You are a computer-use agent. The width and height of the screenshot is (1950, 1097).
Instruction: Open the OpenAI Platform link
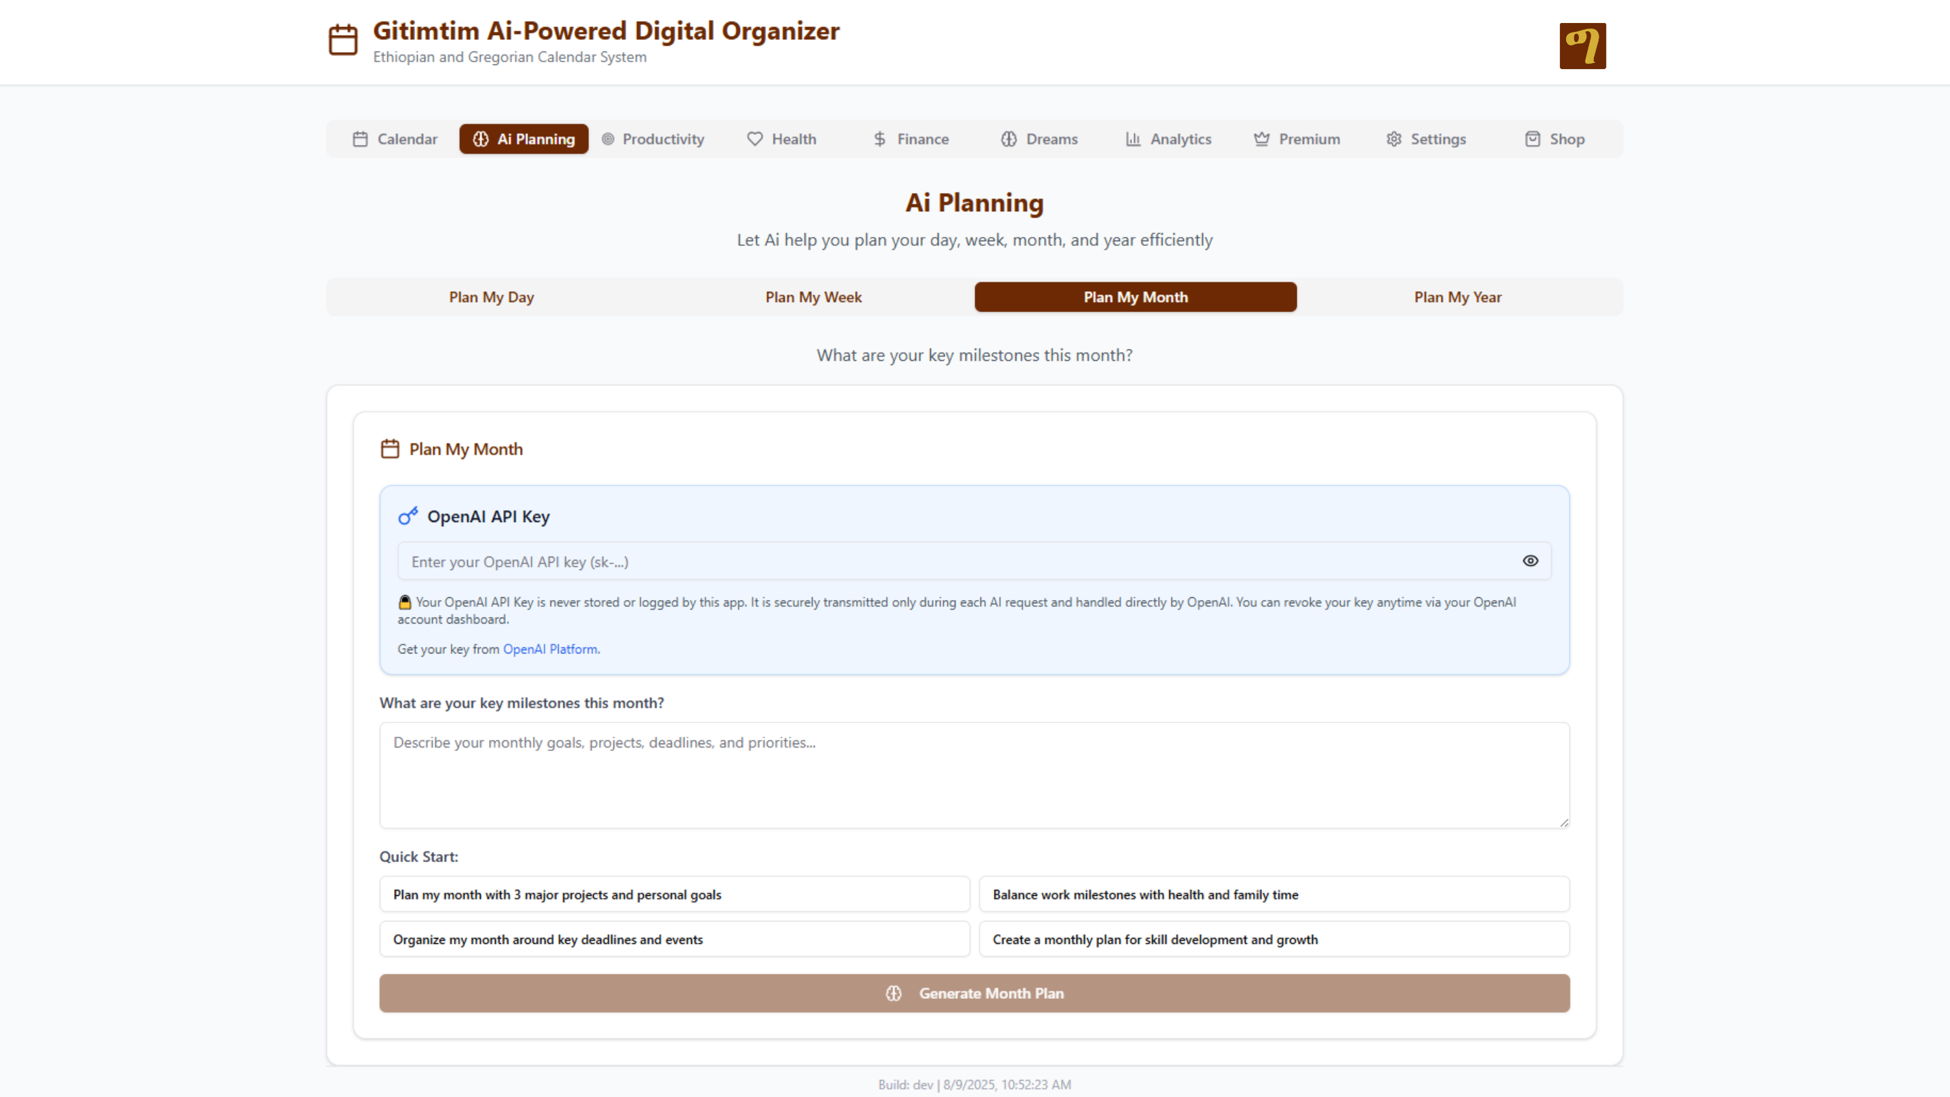point(550,649)
